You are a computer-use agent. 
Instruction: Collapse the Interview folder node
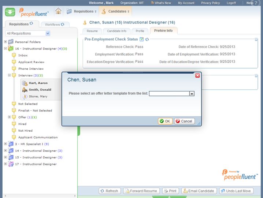[10, 75]
